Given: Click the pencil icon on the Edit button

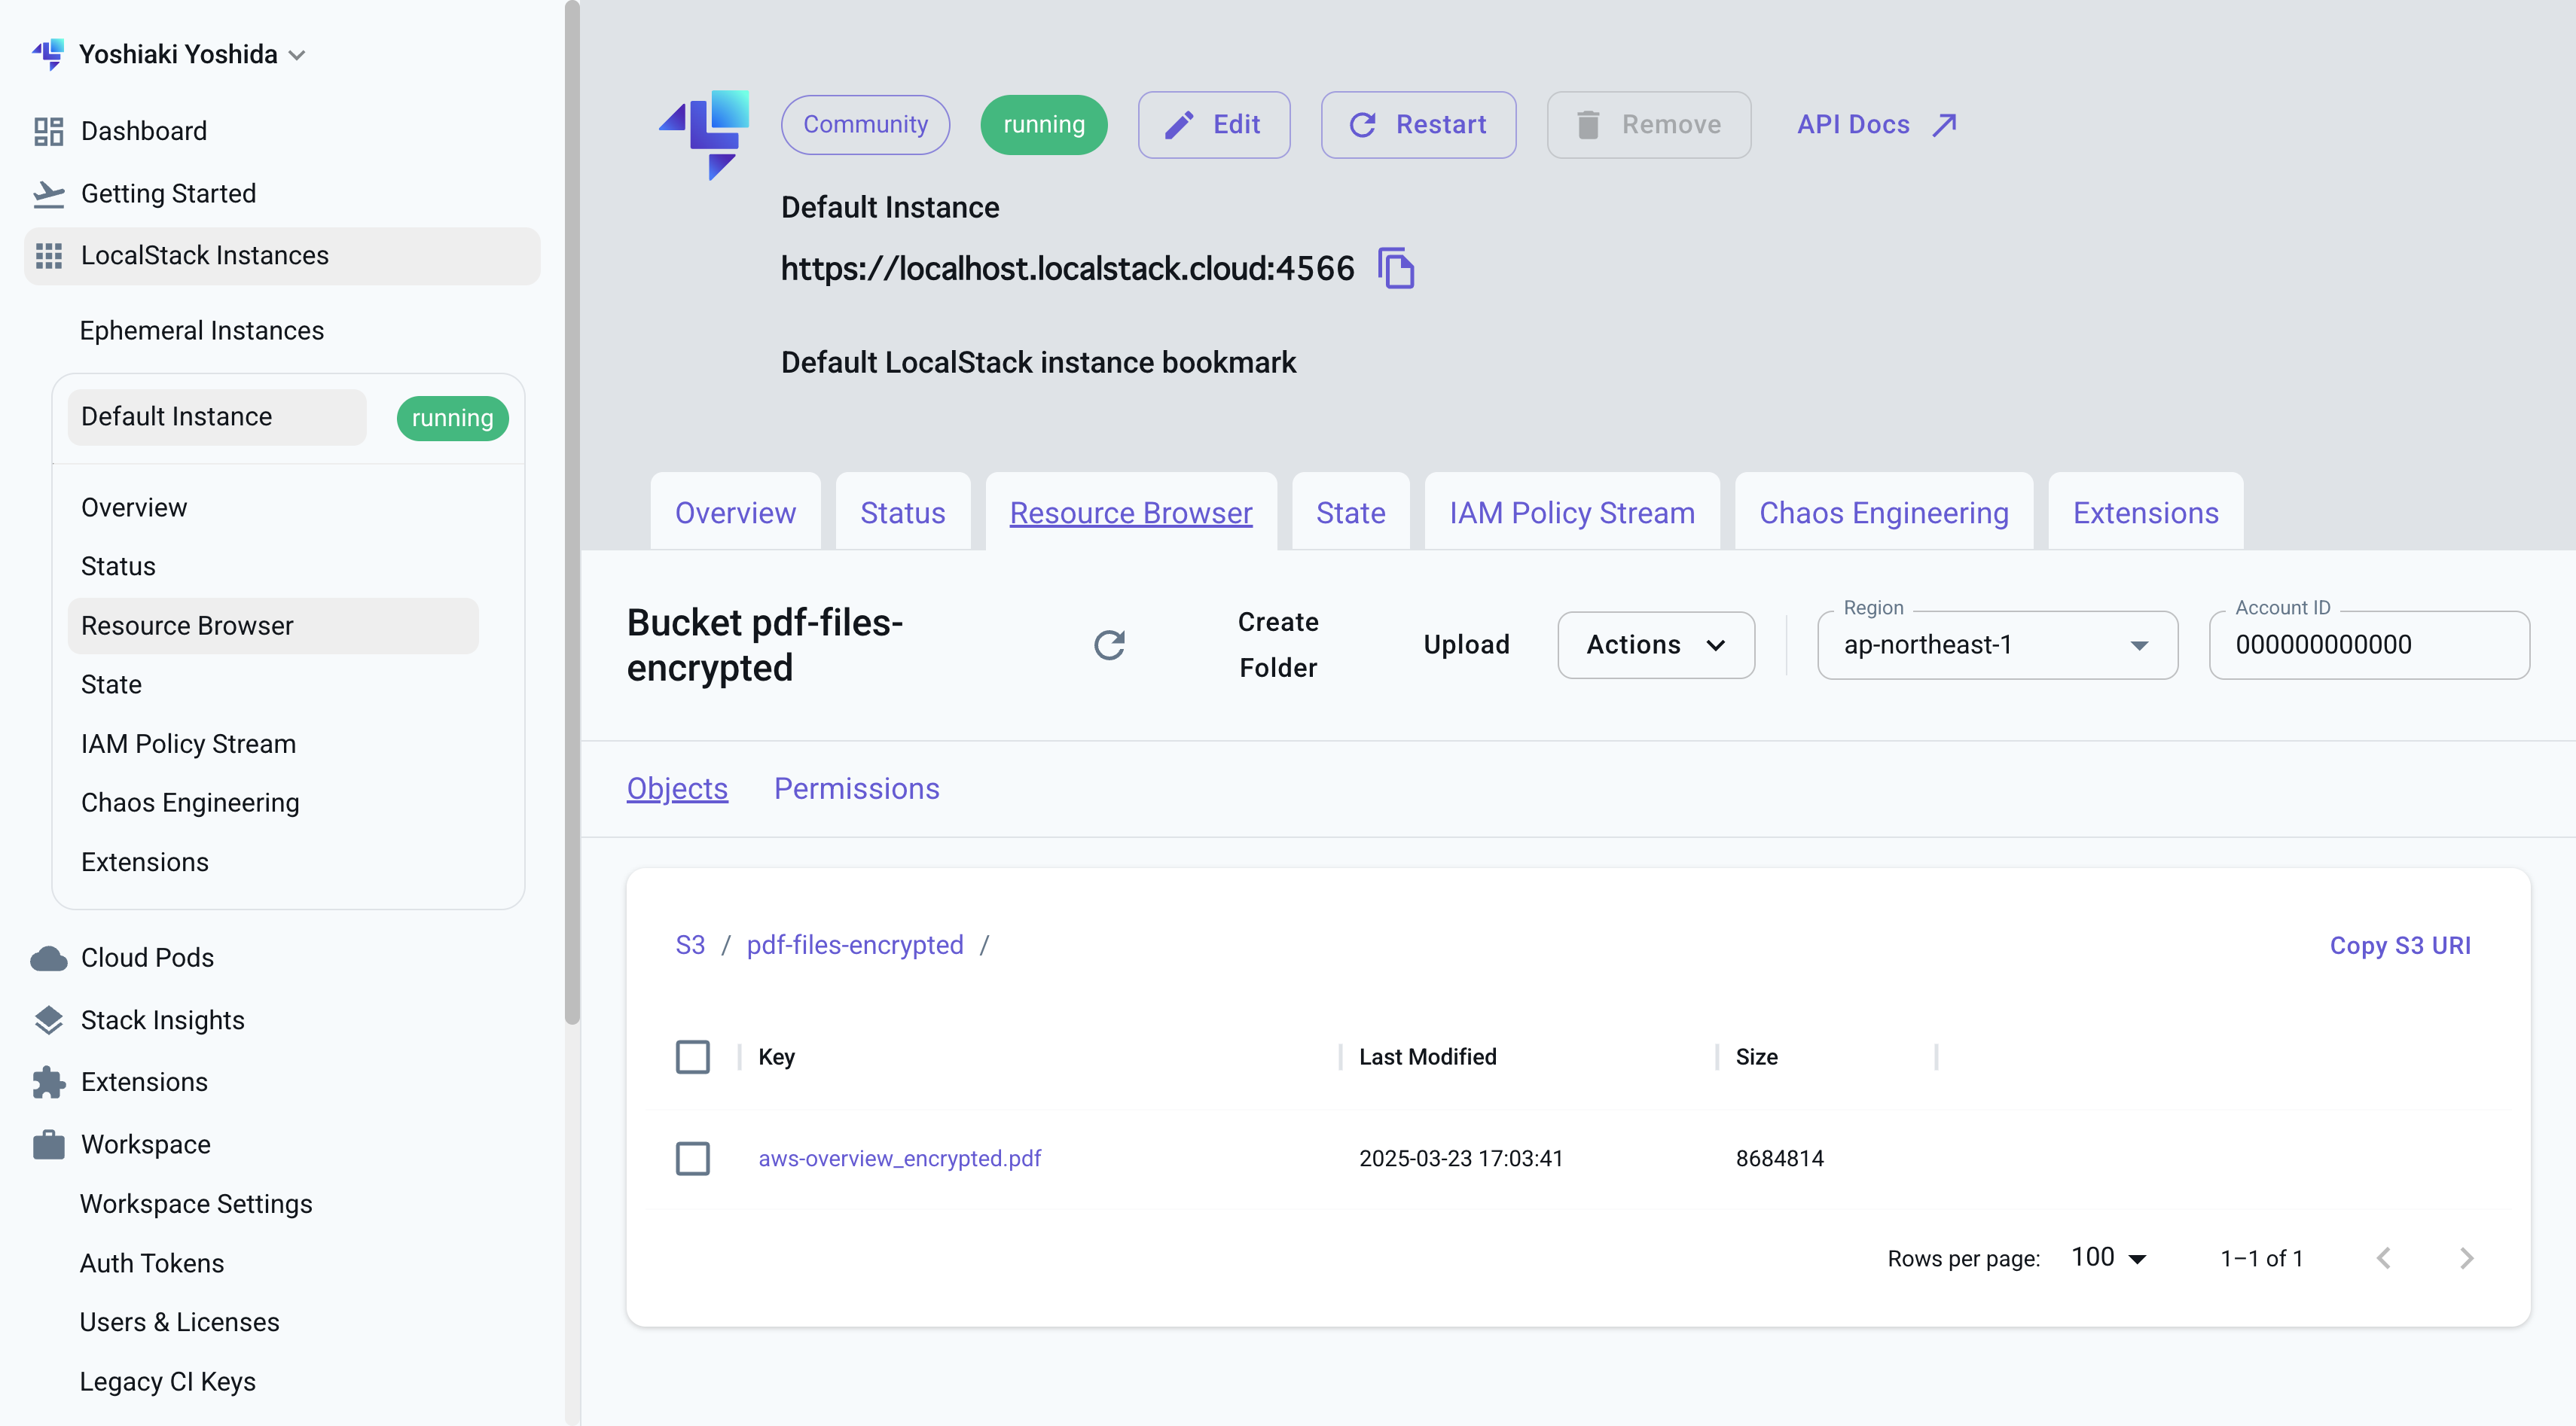Looking at the screenshot, I should point(1179,125).
